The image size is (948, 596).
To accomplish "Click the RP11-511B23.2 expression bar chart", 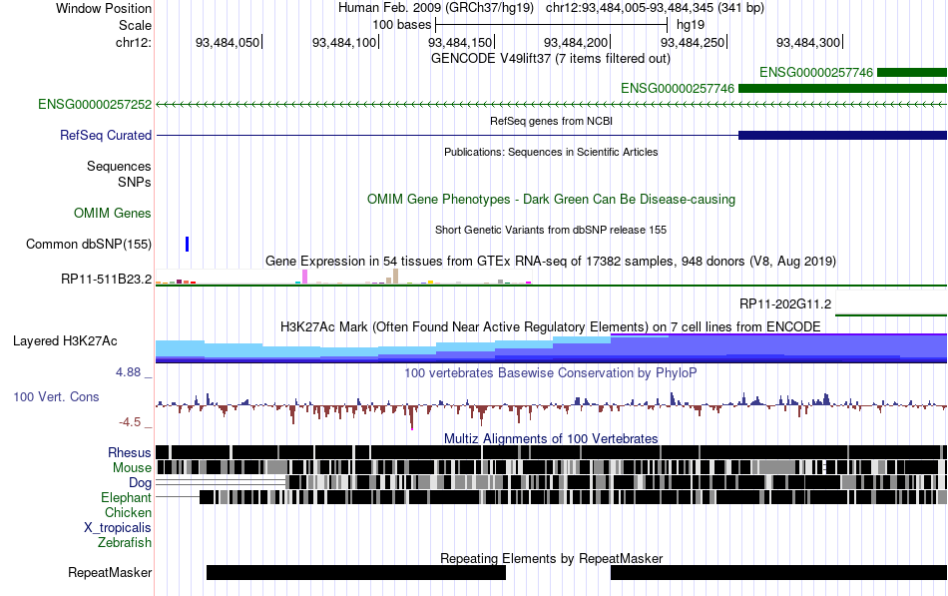I will 343,278.
